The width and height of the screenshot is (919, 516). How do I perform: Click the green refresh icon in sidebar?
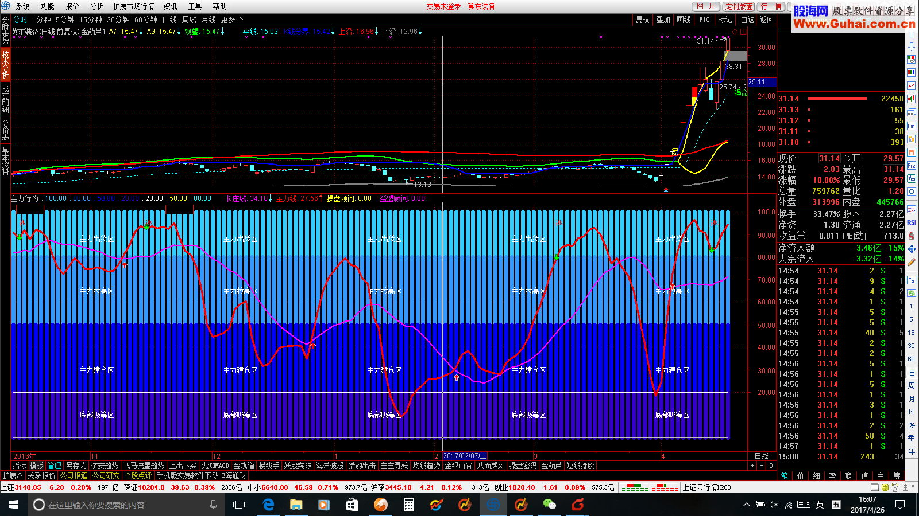(912, 293)
